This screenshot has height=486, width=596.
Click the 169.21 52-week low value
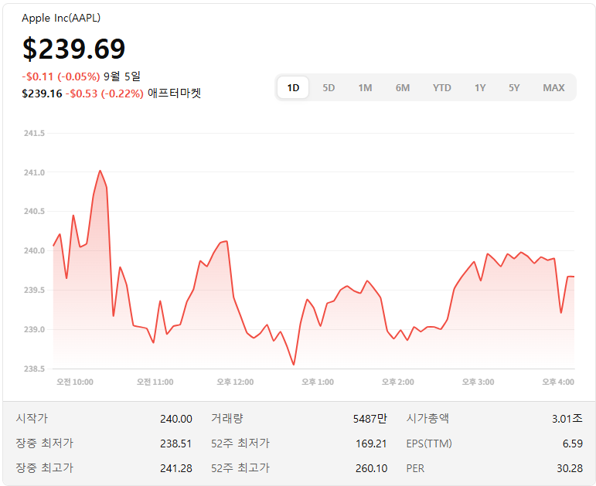[x=371, y=444]
